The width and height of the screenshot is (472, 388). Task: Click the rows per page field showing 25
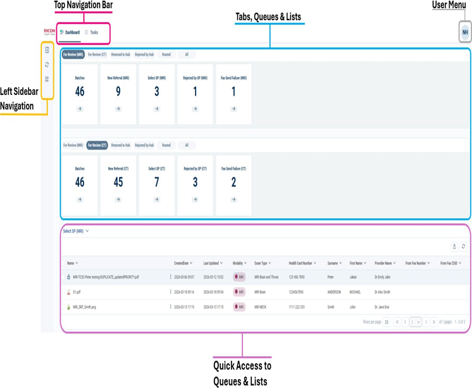[387, 322]
